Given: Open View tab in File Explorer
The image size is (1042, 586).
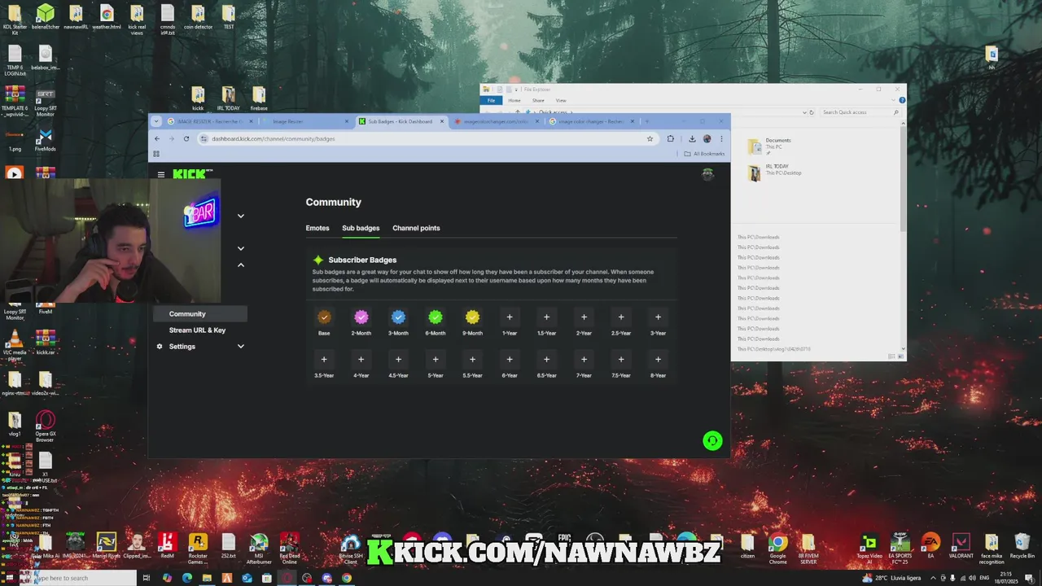Looking at the screenshot, I should (561, 100).
